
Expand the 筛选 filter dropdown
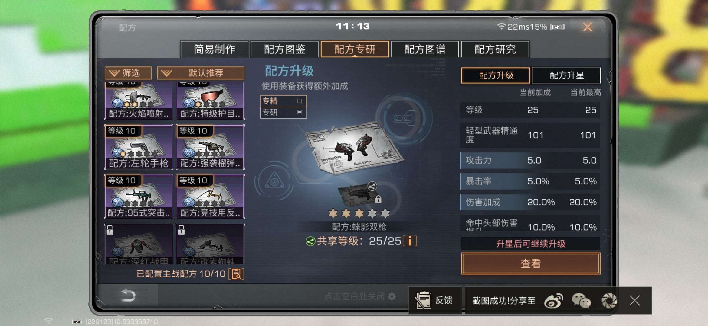(128, 73)
